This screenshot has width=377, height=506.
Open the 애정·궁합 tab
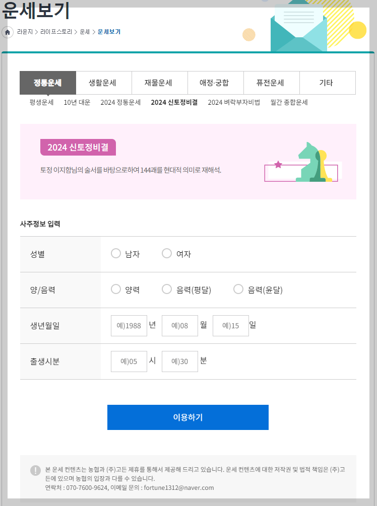[216, 83]
